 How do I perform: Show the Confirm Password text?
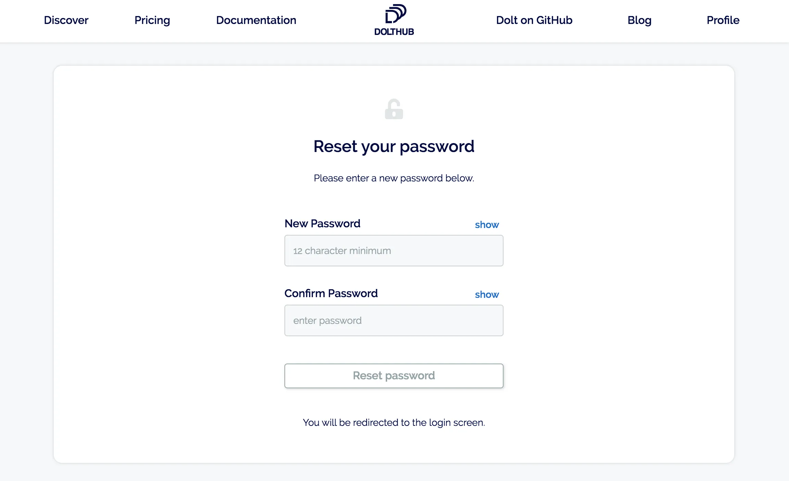(x=487, y=294)
